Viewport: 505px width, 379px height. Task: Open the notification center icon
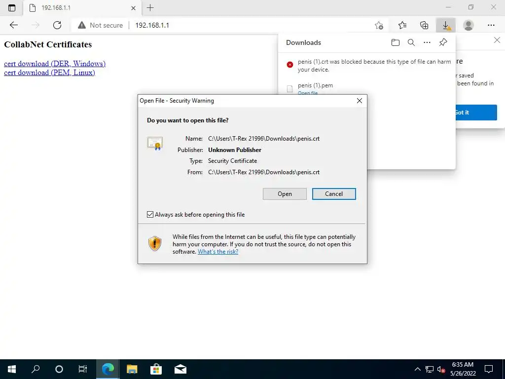tap(489, 369)
